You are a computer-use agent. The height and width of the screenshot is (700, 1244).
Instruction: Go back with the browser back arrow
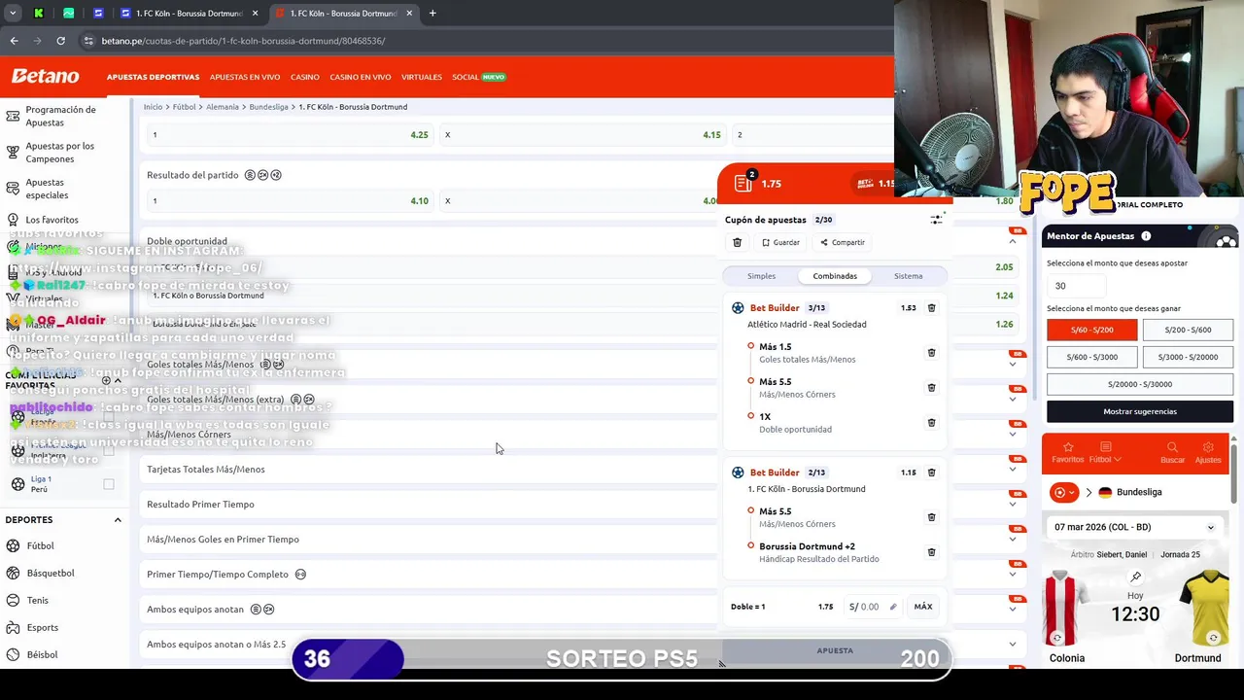click(14, 41)
